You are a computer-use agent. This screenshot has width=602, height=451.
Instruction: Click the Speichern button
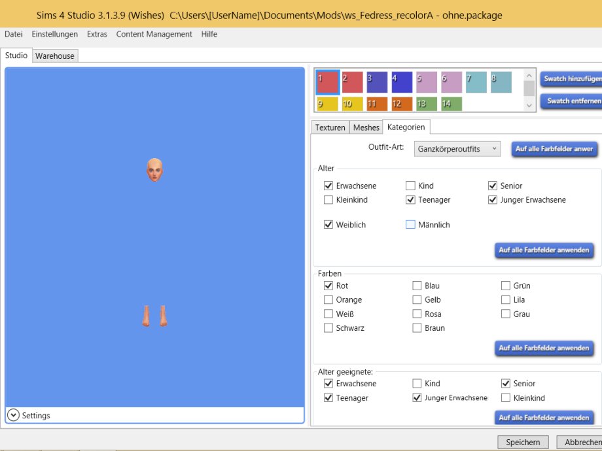point(523,443)
